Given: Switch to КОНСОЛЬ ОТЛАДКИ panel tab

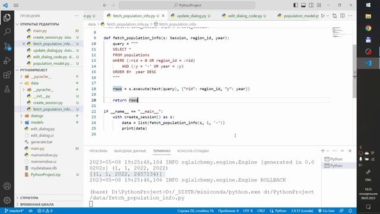Looking at the screenshot, I should coord(193,151).
